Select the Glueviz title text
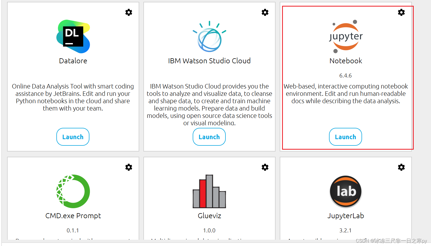 point(209,216)
